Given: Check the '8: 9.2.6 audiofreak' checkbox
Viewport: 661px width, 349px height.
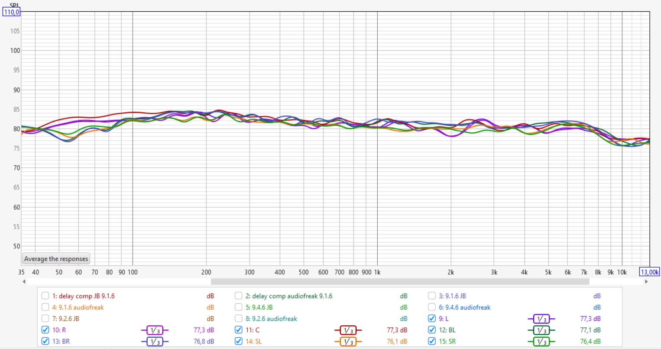Looking at the screenshot, I should [x=238, y=318].
